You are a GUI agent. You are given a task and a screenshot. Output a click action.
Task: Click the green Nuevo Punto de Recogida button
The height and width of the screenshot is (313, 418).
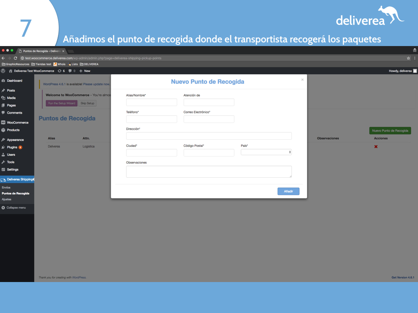click(390, 131)
